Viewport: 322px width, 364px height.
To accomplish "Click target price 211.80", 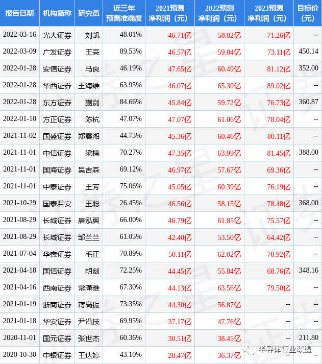I will 309,337.
